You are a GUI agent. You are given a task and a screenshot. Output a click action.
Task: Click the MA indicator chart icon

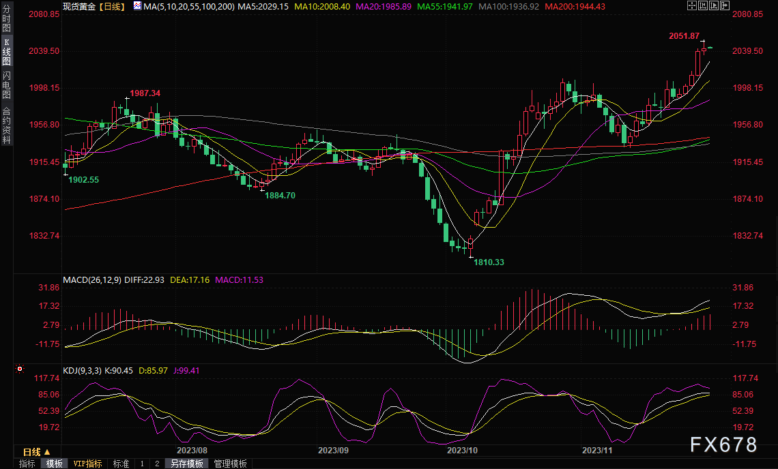[x=136, y=6]
